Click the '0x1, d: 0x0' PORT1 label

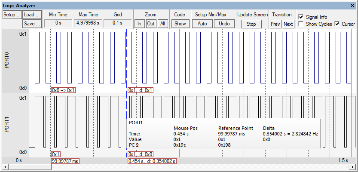pyautogui.click(x=141, y=154)
